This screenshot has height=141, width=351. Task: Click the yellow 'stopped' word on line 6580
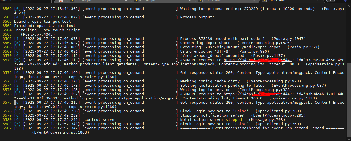(234, 120)
